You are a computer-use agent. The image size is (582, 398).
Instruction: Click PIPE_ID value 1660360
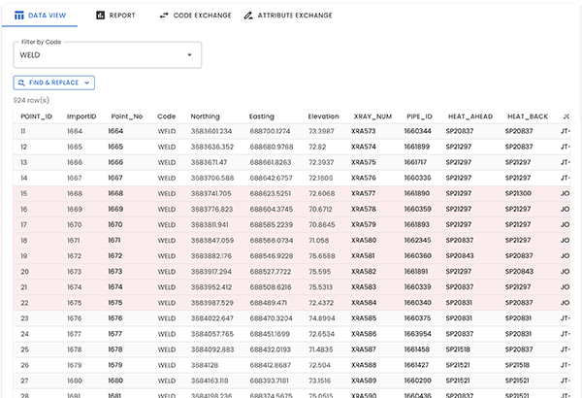tap(417, 256)
